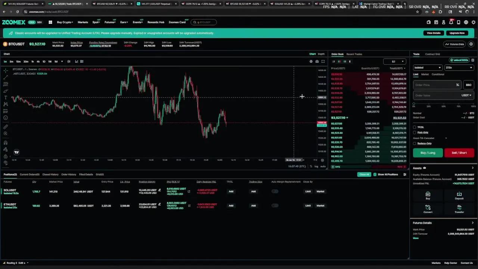Switch to the Contract Grid tab
The height and width of the screenshot is (269, 478).
point(432,54)
